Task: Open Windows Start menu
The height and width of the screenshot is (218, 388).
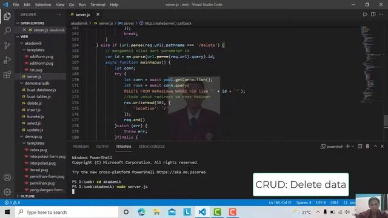Action: [7, 212]
